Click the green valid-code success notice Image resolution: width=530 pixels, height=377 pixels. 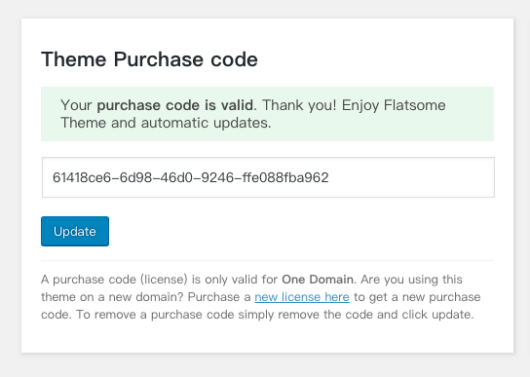point(267,114)
